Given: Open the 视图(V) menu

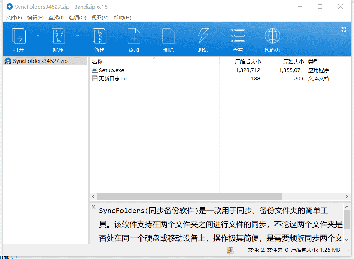Looking at the screenshot, I should (x=100, y=18).
